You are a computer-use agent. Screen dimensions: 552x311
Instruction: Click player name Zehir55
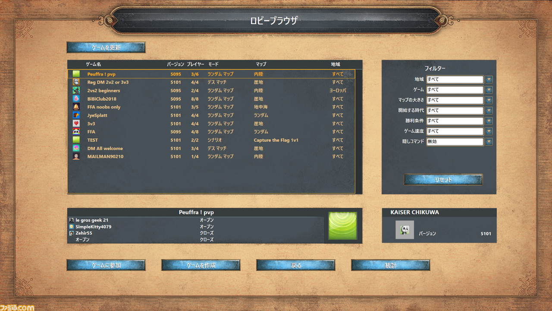[x=84, y=233]
